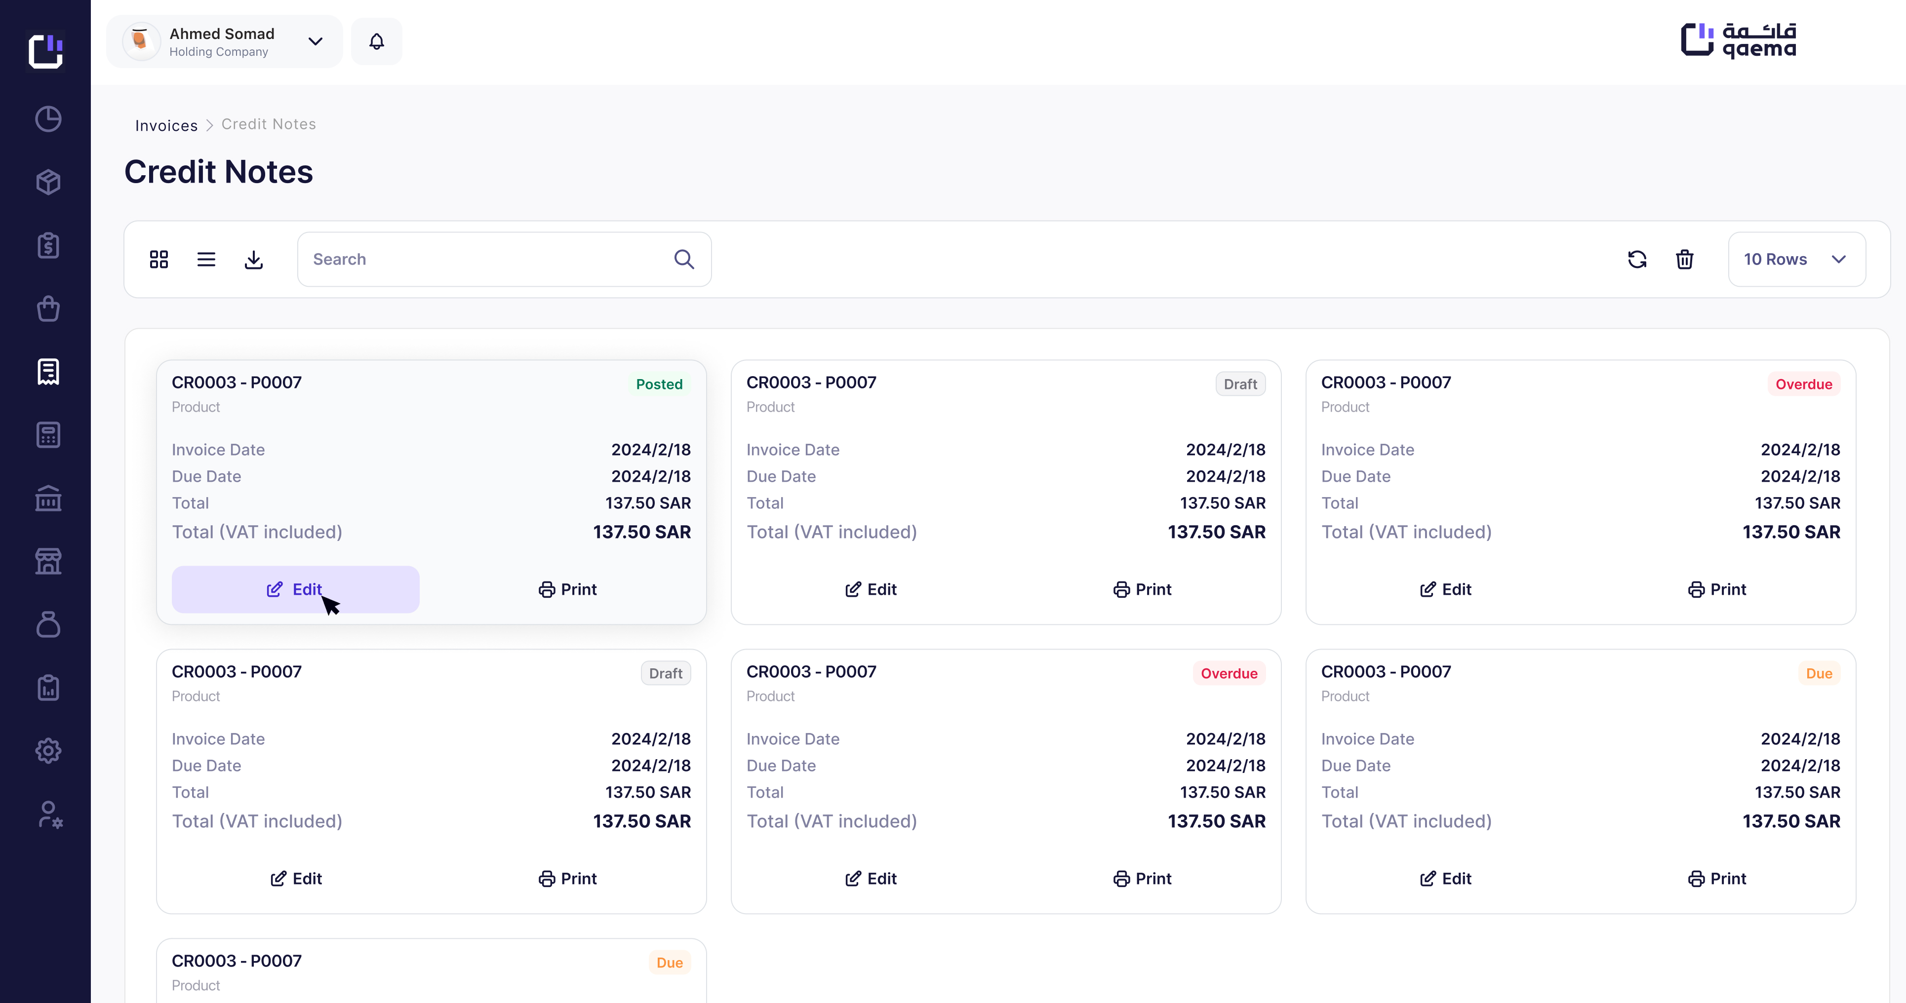This screenshot has height=1003, width=1906.
Task: Expand the 10 Rows dropdown
Action: [x=1796, y=260]
